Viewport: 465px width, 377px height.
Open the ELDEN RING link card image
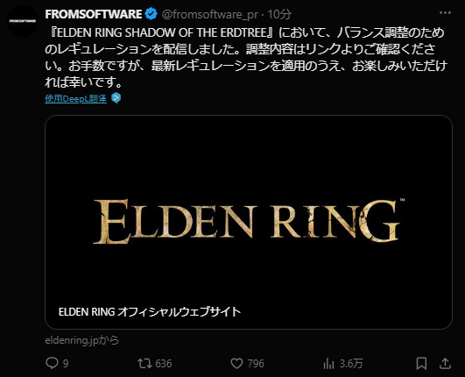(x=249, y=222)
